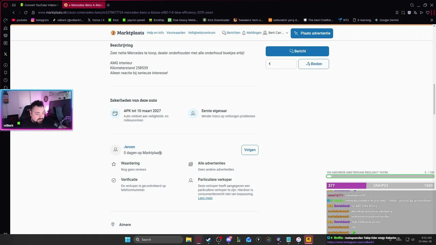Add page to bookmarks heart icon
This screenshot has width=436, height=245.
coord(427,13)
